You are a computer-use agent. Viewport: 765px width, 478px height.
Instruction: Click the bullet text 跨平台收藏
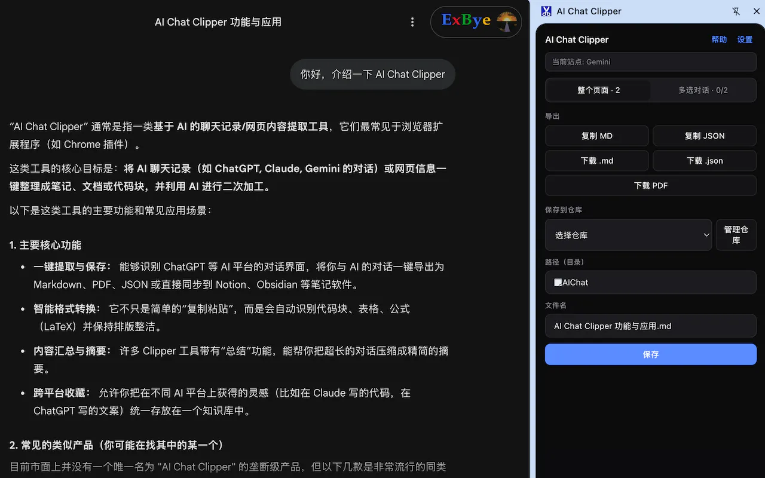(x=62, y=393)
